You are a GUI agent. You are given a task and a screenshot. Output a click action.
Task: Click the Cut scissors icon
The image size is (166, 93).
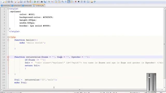pos(25,2)
